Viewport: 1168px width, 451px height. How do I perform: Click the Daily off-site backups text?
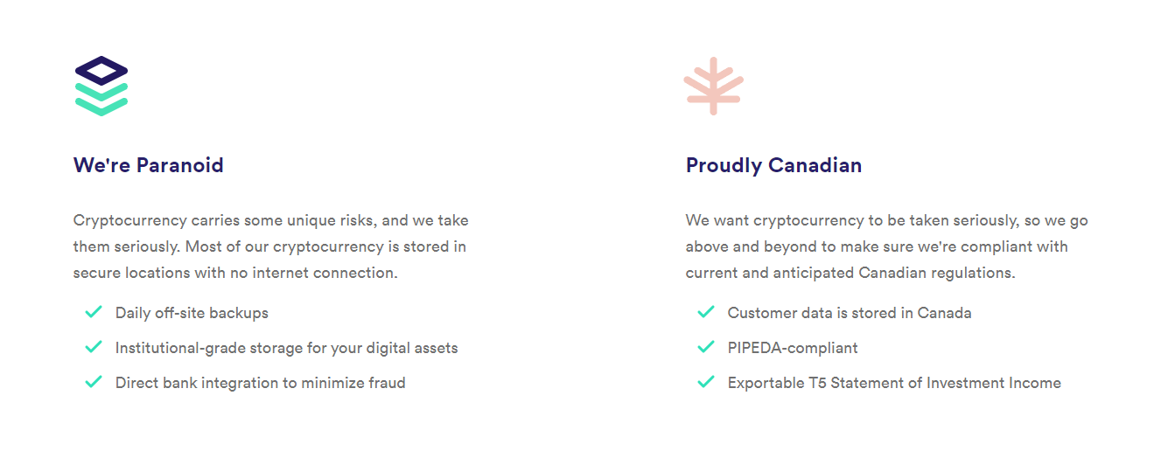coord(192,313)
